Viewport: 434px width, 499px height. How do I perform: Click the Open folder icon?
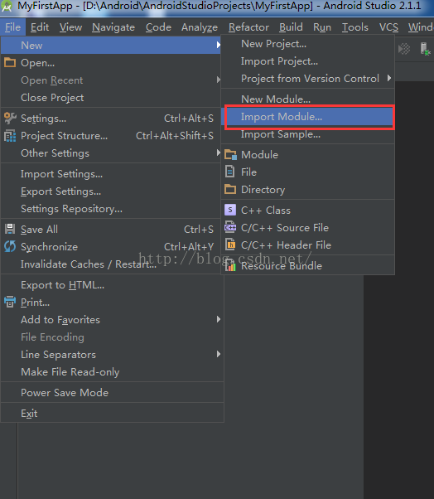(10, 63)
